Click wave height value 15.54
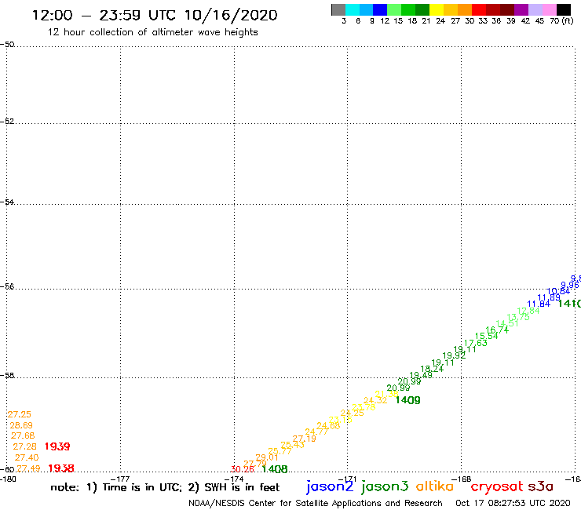 coord(487,336)
